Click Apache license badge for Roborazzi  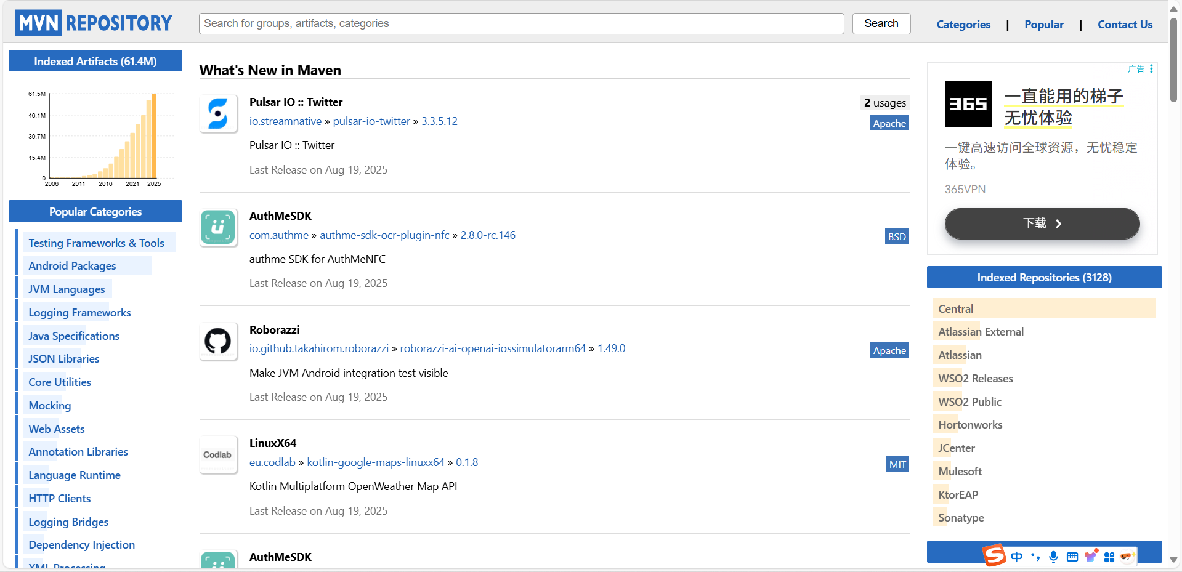point(889,350)
